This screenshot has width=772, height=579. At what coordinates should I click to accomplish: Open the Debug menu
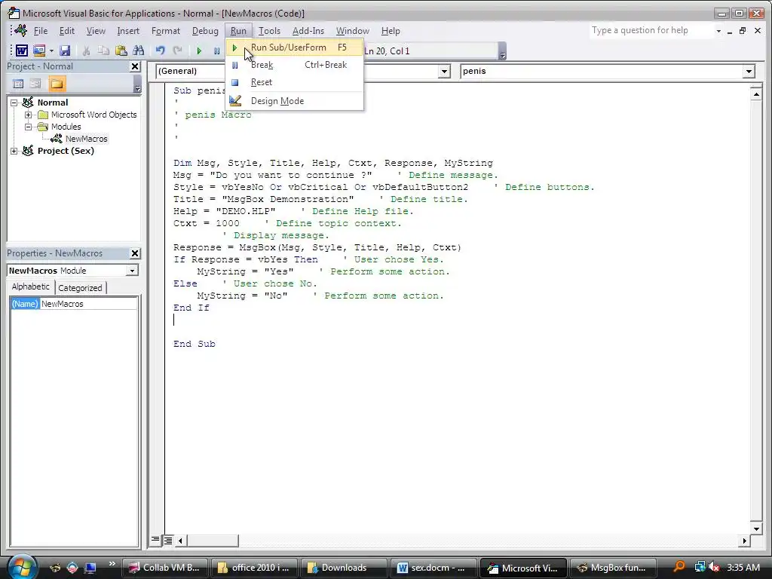click(x=205, y=31)
